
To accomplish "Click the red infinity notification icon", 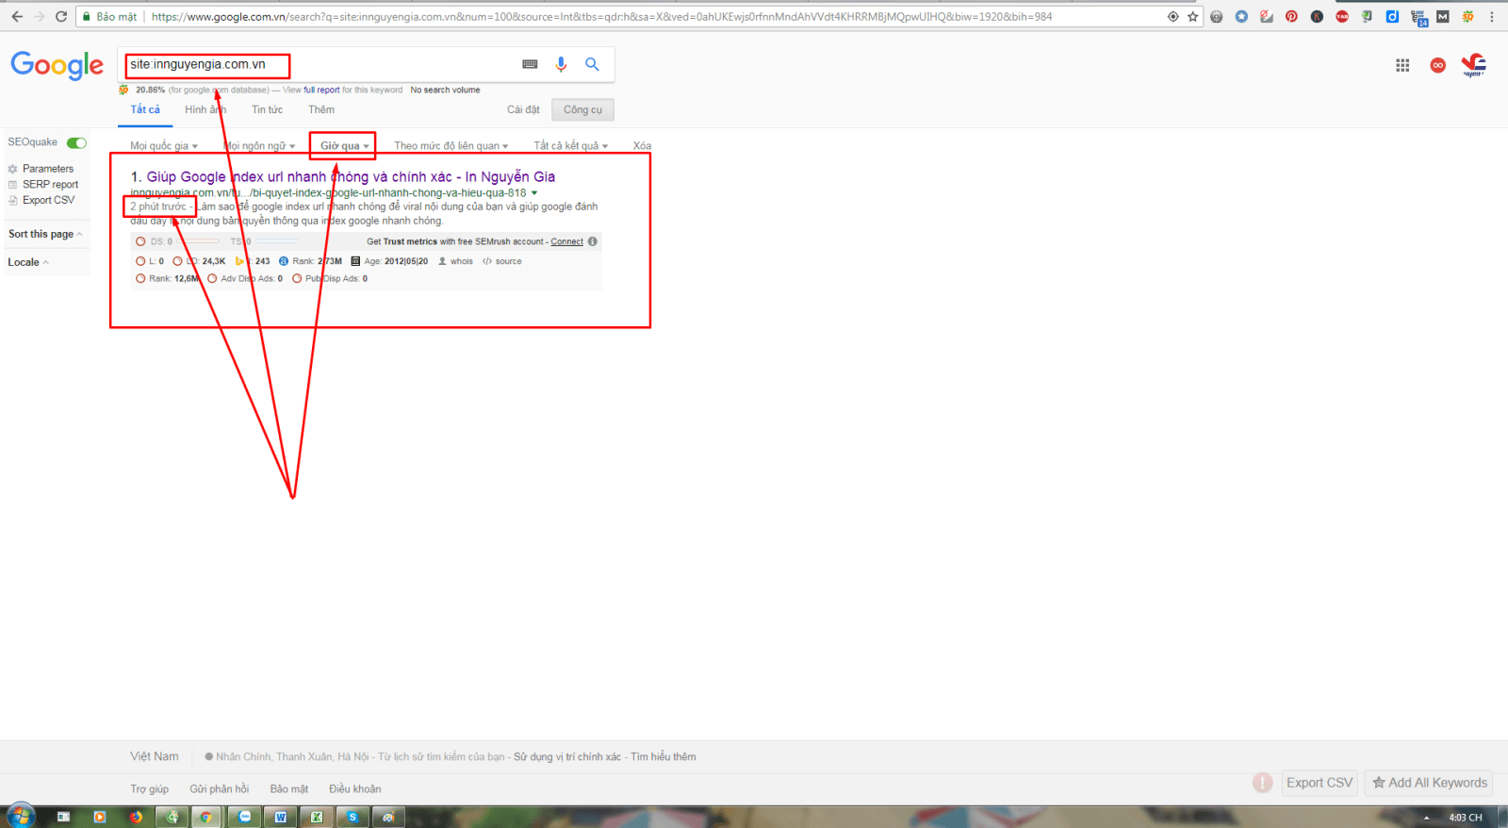I will pyautogui.click(x=1437, y=65).
